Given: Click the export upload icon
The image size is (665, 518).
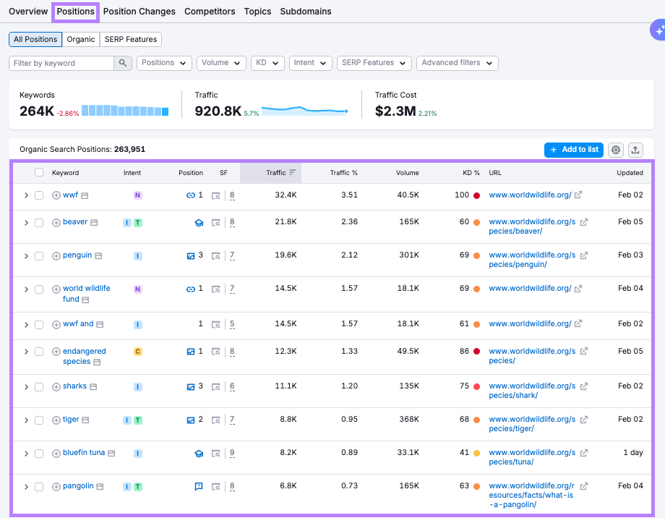Looking at the screenshot, I should pos(635,150).
